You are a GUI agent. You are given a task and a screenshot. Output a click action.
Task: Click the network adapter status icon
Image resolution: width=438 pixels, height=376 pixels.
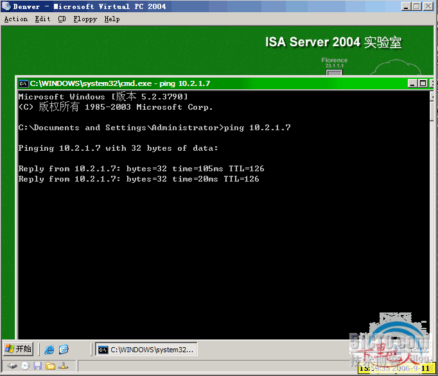pos(63,366)
